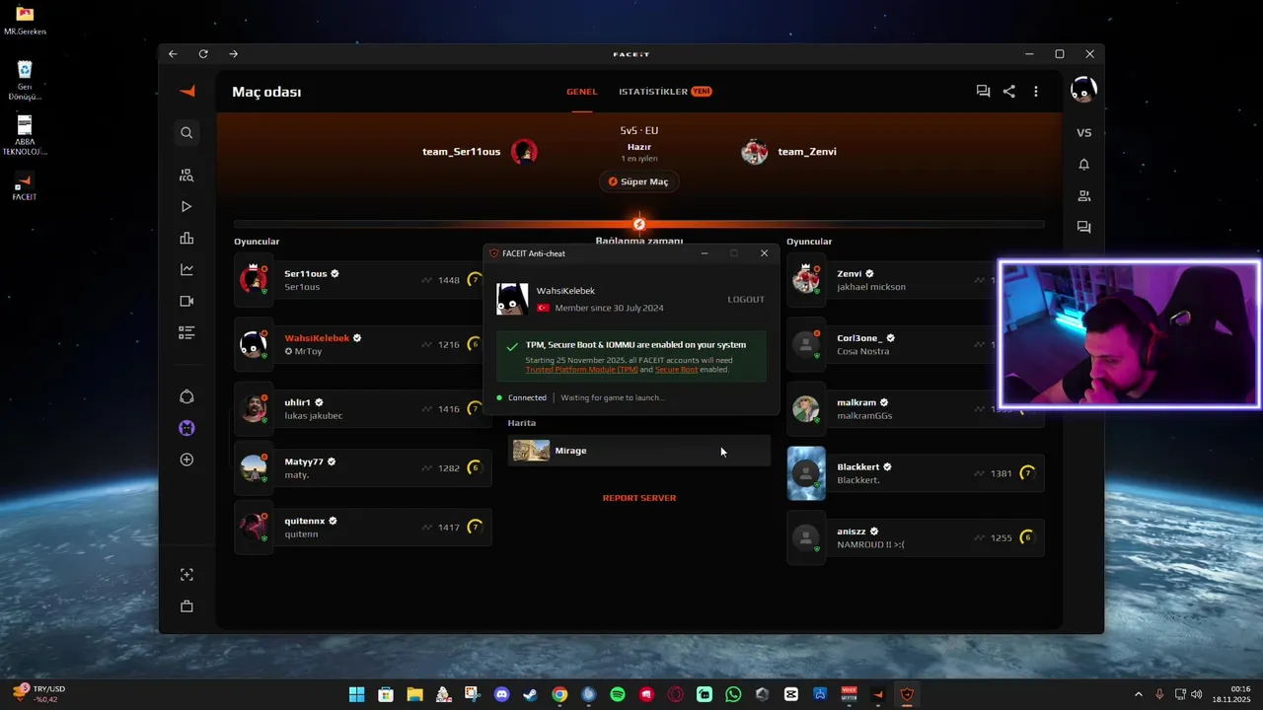Open player Ser11ous row

(363, 280)
